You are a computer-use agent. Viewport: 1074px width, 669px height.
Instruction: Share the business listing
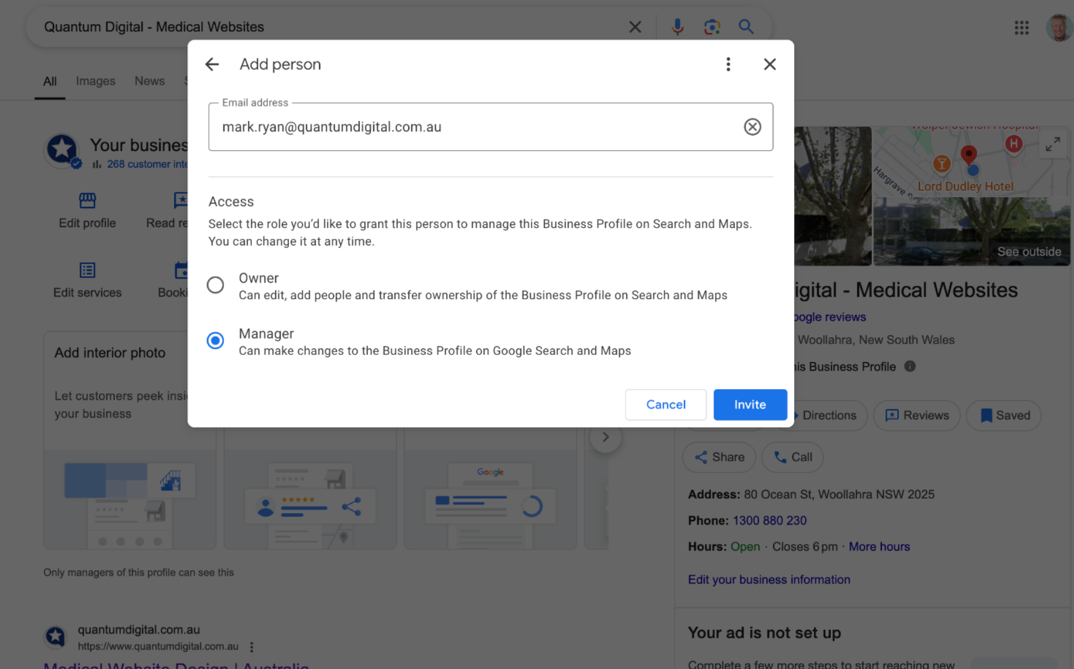click(x=718, y=457)
